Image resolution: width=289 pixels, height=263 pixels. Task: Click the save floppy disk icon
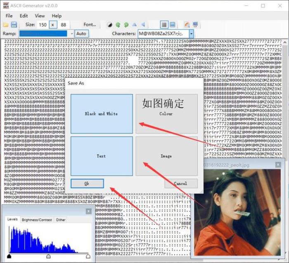coord(14,25)
